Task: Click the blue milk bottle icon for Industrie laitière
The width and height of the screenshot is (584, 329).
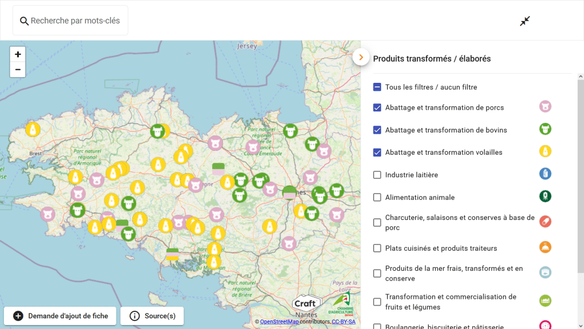Action: tap(545, 174)
